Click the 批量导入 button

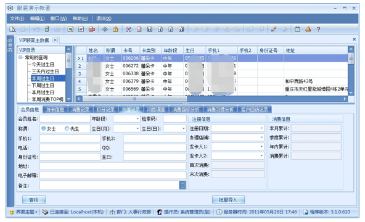[228, 200]
